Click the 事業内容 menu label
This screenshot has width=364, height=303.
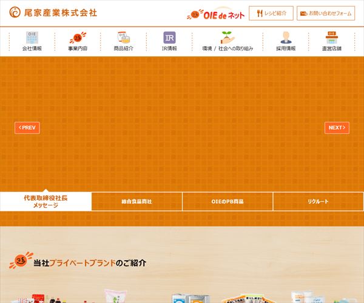[x=78, y=48]
